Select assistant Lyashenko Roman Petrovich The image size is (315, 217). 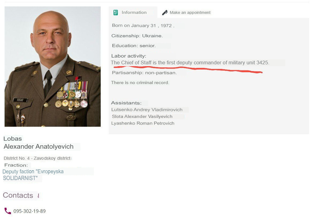tap(143, 123)
